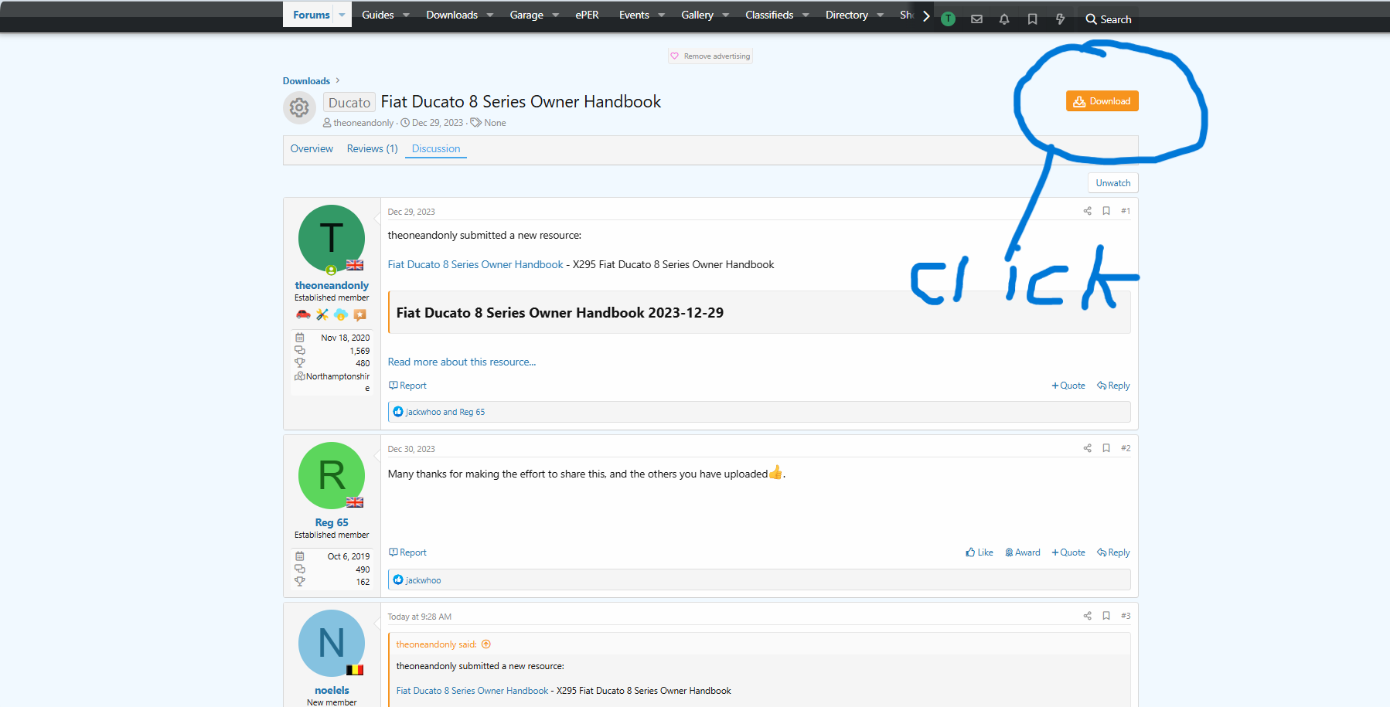Image resolution: width=1390 pixels, height=707 pixels.
Task: Open Fiat Ducato 8 Series Owner Handbook link in post #1
Action: [x=475, y=264]
